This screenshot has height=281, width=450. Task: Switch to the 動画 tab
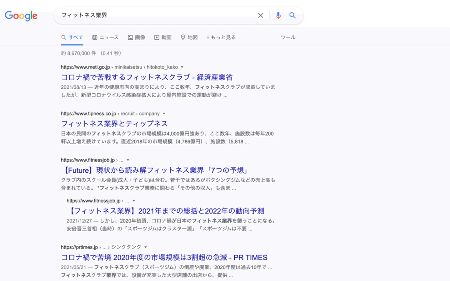(163, 37)
